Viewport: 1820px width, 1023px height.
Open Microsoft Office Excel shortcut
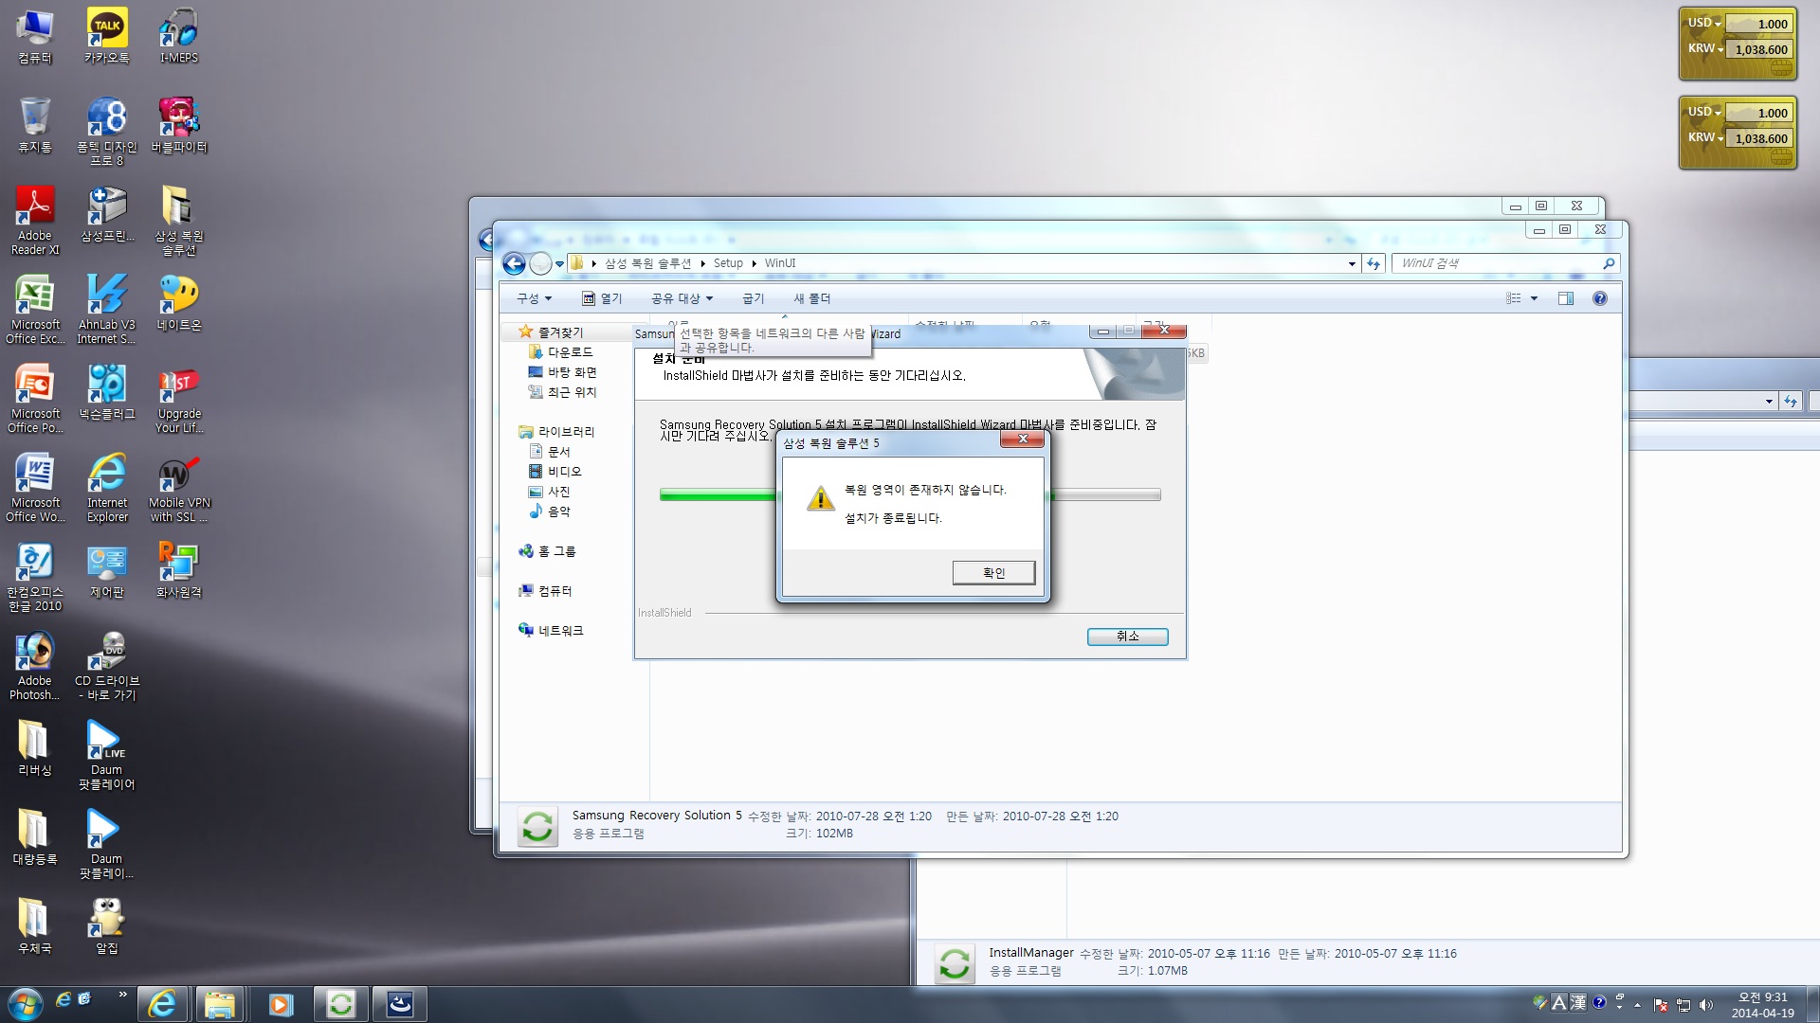pyautogui.click(x=35, y=310)
